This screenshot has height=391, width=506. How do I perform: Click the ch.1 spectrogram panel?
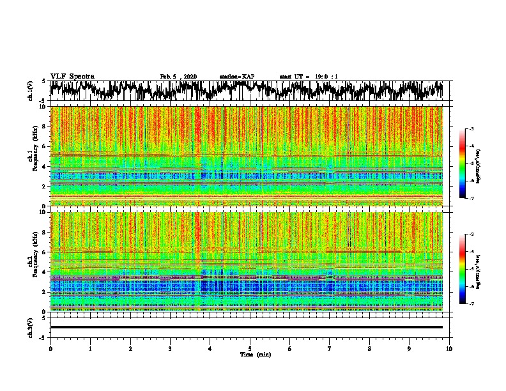(247, 156)
